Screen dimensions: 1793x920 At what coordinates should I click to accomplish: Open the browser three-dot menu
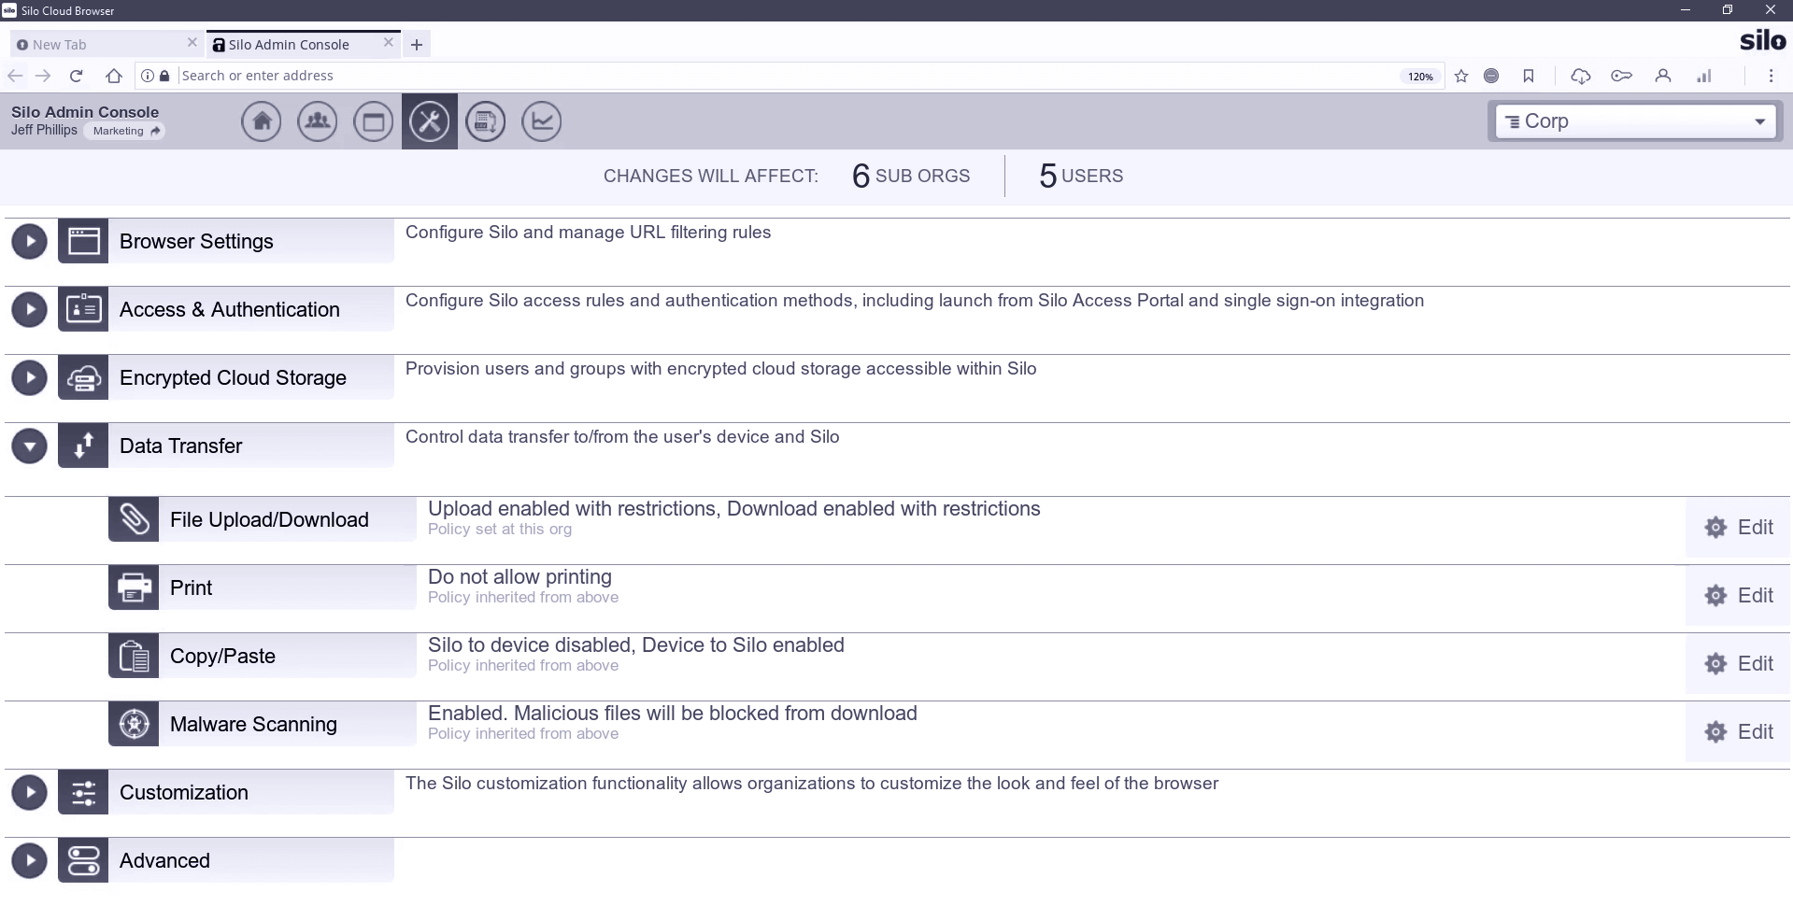tap(1771, 76)
